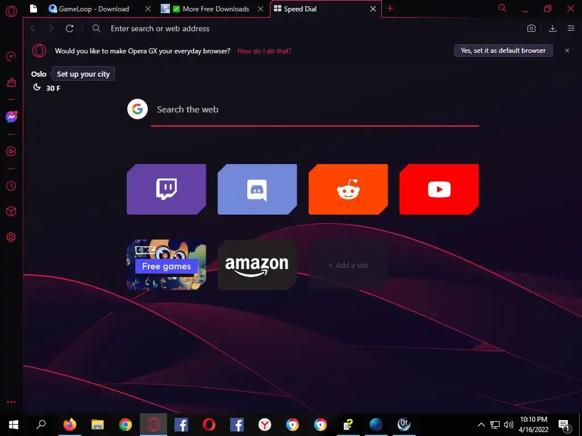Open Qt application in the taskbar
Screen dimensions: 582x436
coord(404,424)
